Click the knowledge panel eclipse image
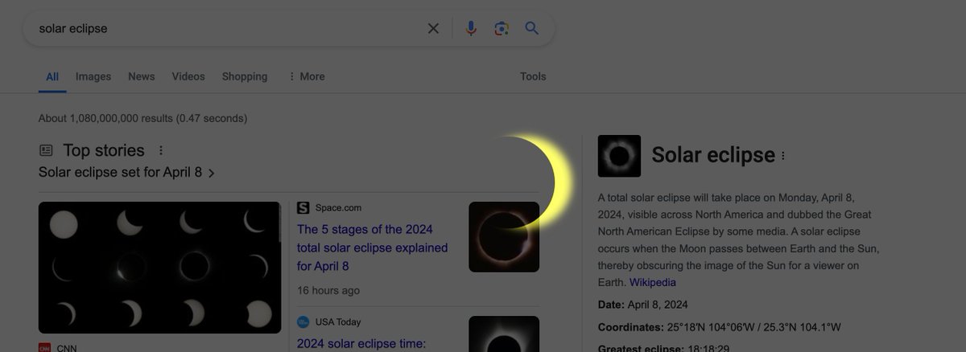 tap(620, 156)
